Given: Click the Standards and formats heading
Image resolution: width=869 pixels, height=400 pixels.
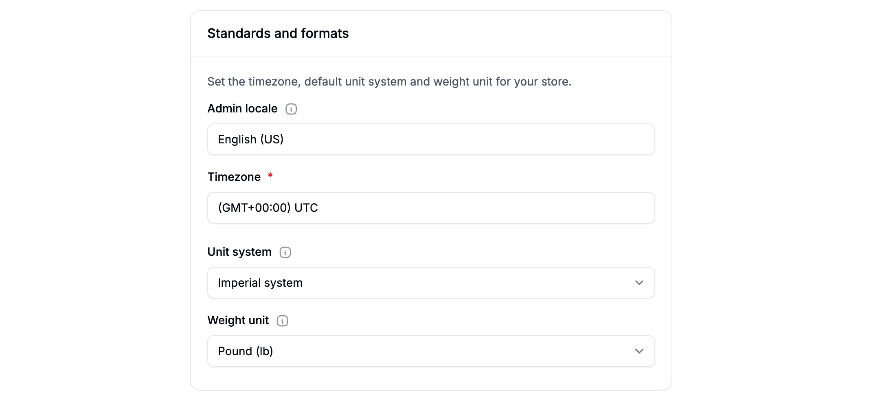Looking at the screenshot, I should coord(278,33).
